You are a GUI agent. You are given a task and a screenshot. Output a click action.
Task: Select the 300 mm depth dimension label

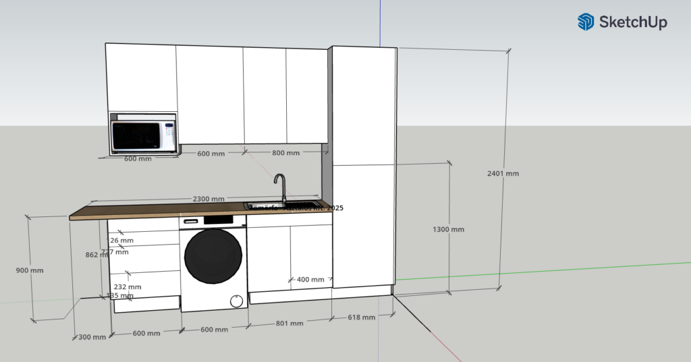click(92, 336)
